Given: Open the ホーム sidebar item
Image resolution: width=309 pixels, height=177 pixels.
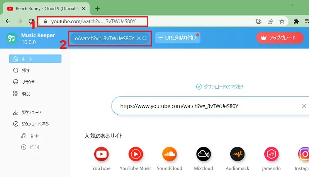Looking at the screenshot, I should pyautogui.click(x=35, y=59).
